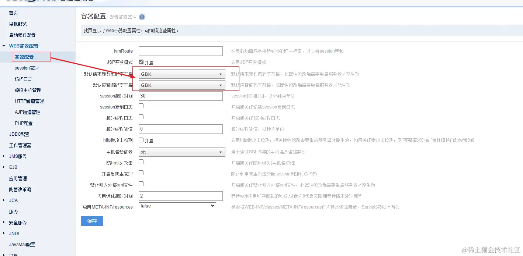The image size is (523, 256).
Task: Expand the JNDI tree arrow
Action: pyautogui.click(x=4, y=234)
